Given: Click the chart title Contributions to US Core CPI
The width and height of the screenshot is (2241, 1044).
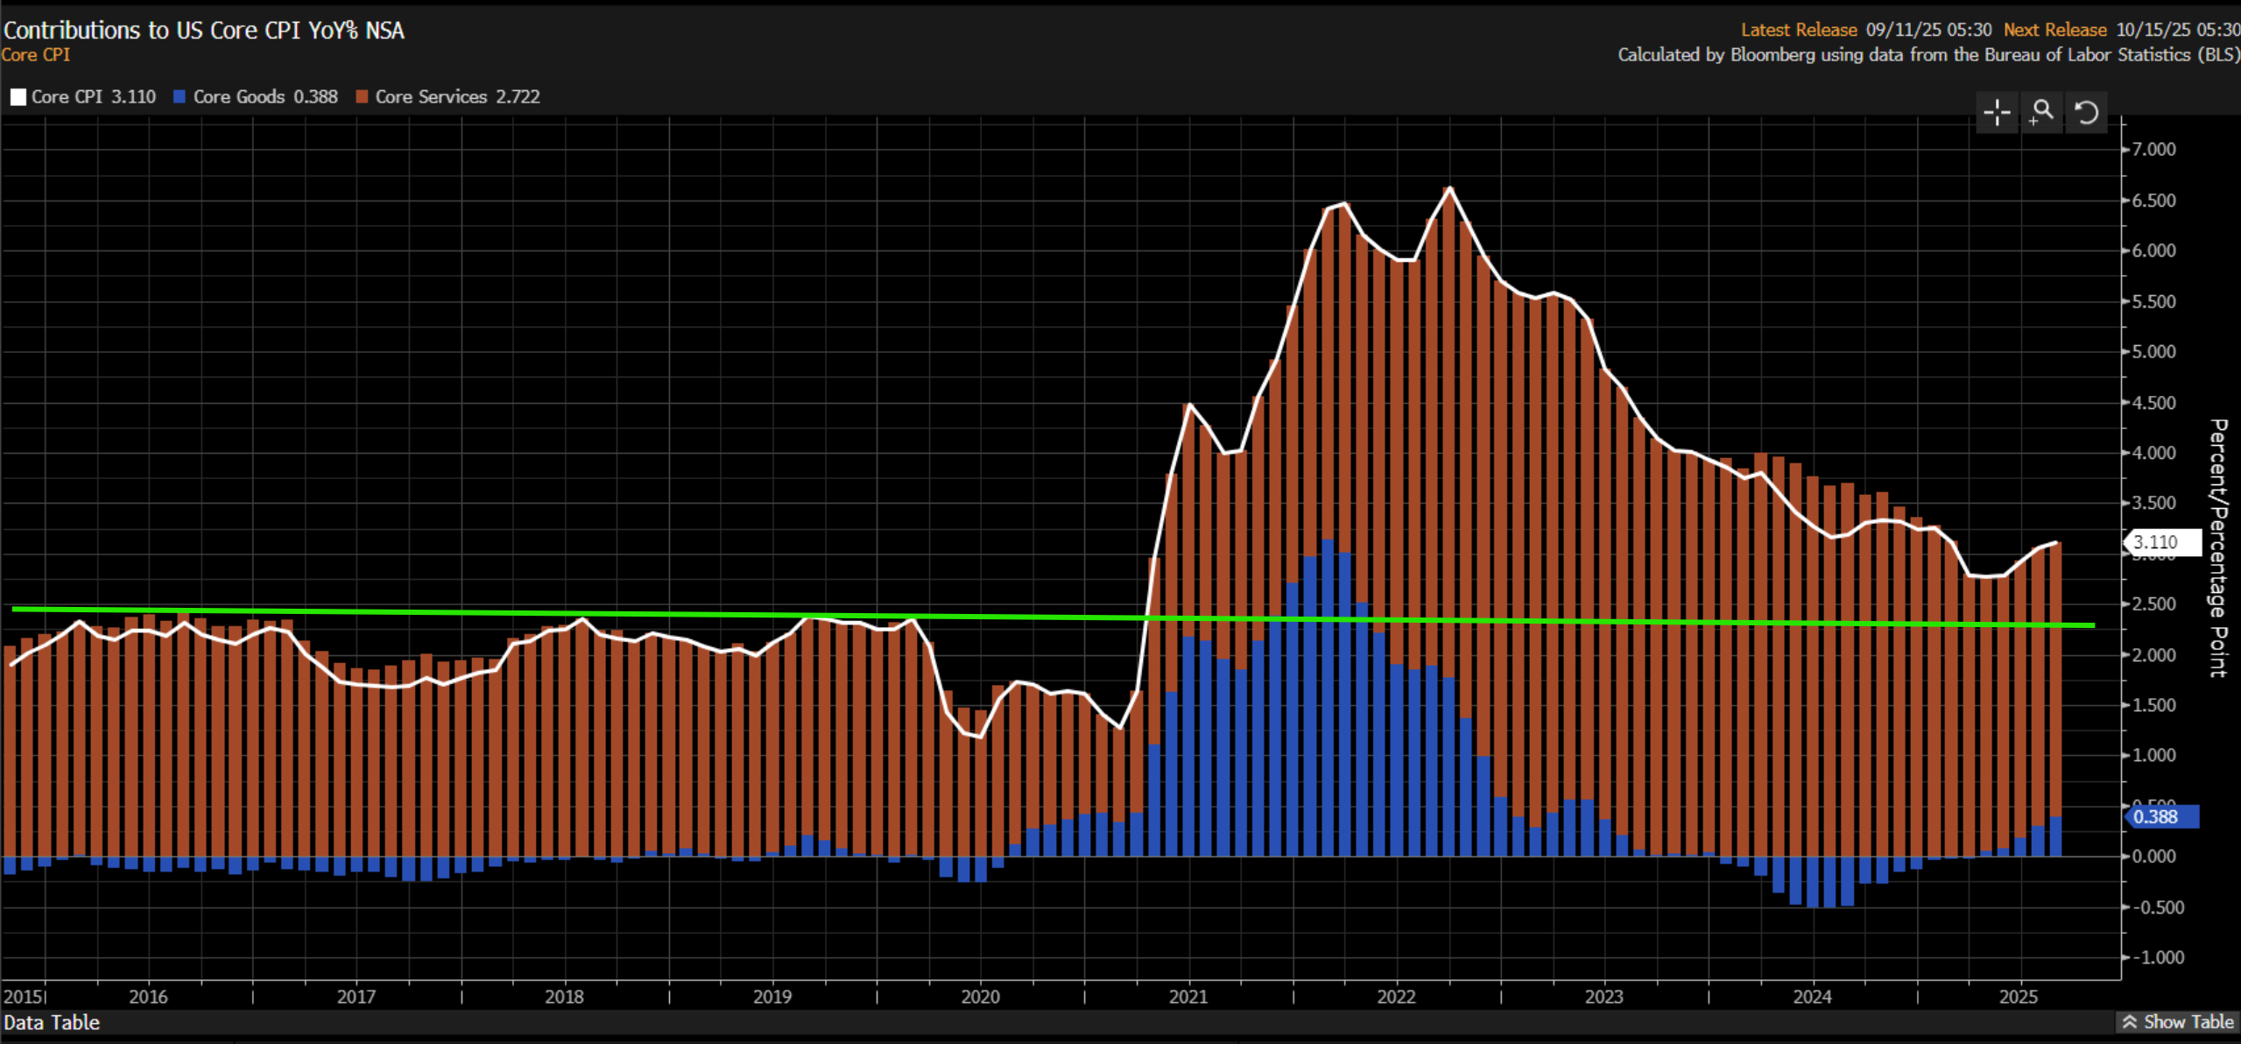Looking at the screenshot, I should pos(203,30).
